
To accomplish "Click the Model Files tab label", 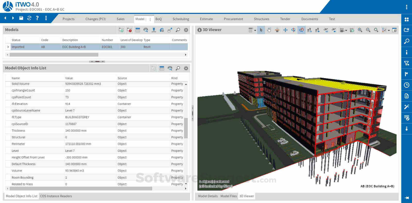I will coord(228,196).
